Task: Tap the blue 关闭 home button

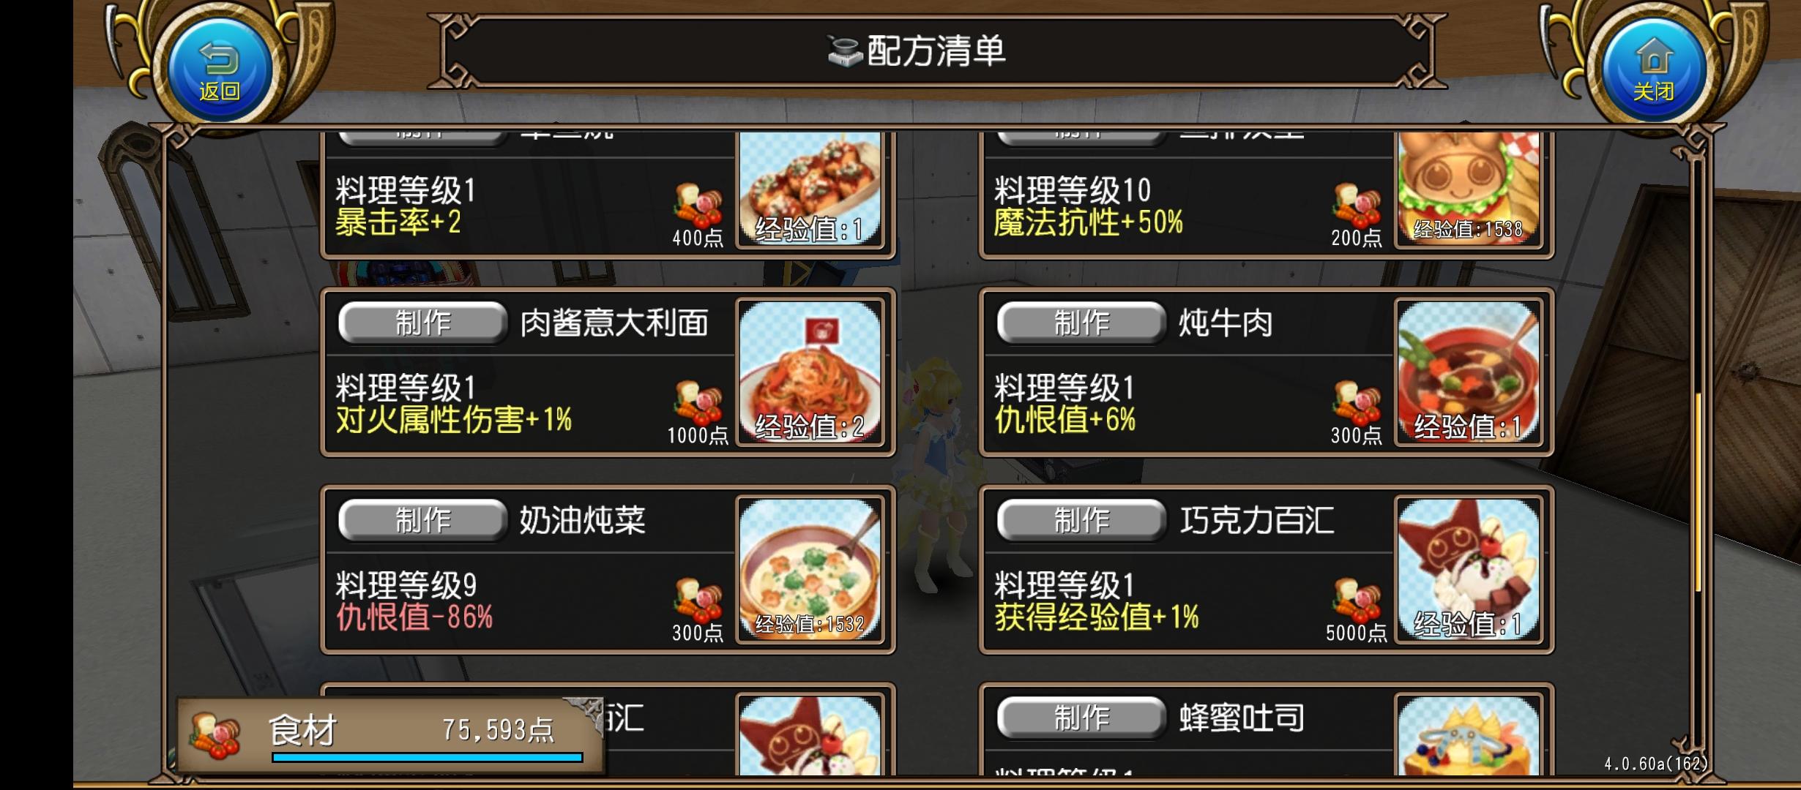Action: coord(1654,71)
